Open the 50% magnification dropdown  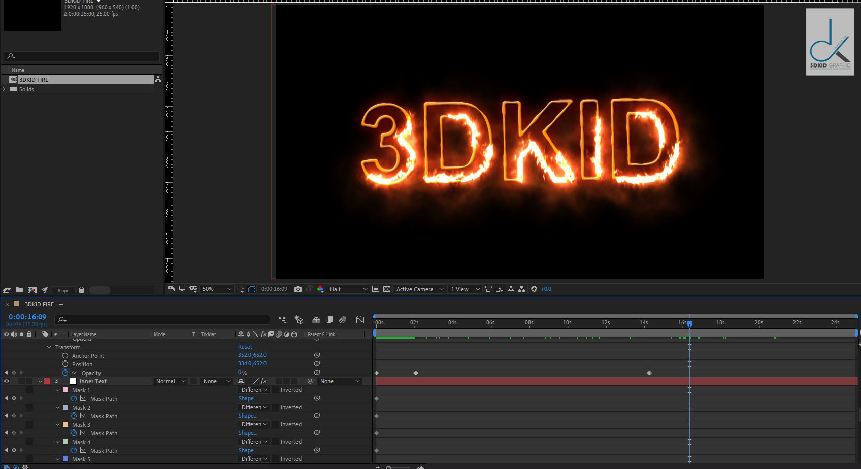point(217,289)
